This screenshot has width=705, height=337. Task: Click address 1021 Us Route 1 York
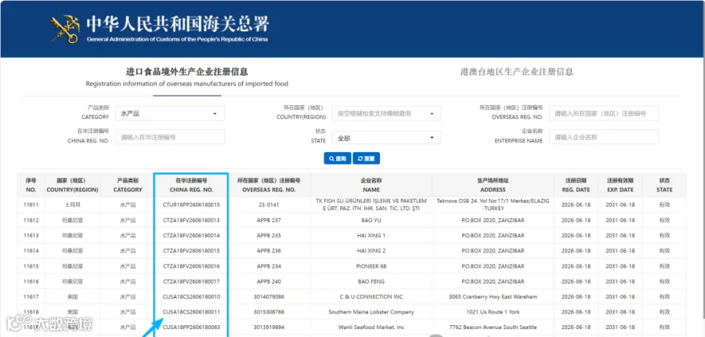(x=493, y=312)
